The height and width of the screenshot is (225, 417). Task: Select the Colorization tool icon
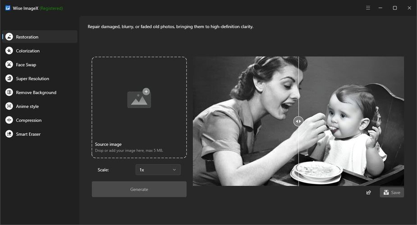click(9, 50)
